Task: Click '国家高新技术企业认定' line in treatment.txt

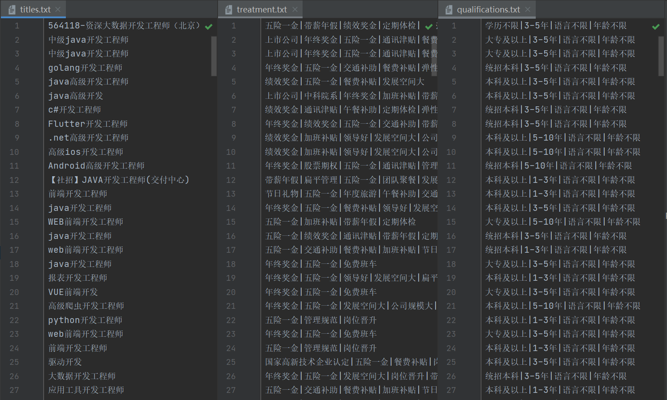Action: (x=351, y=362)
